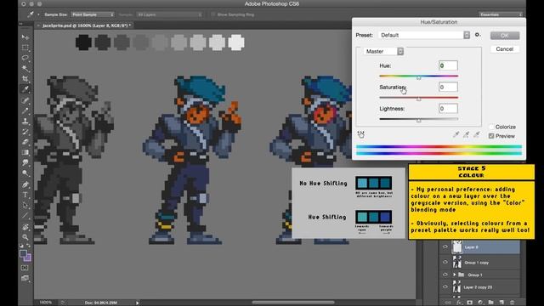Click Cancel in Hue/Saturation dialog

[505, 49]
